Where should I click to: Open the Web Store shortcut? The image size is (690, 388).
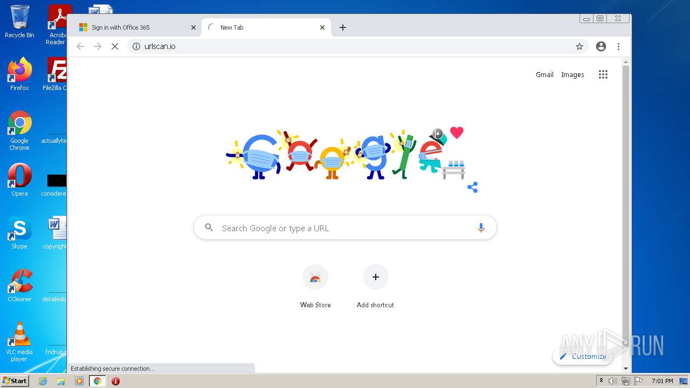pyautogui.click(x=315, y=287)
